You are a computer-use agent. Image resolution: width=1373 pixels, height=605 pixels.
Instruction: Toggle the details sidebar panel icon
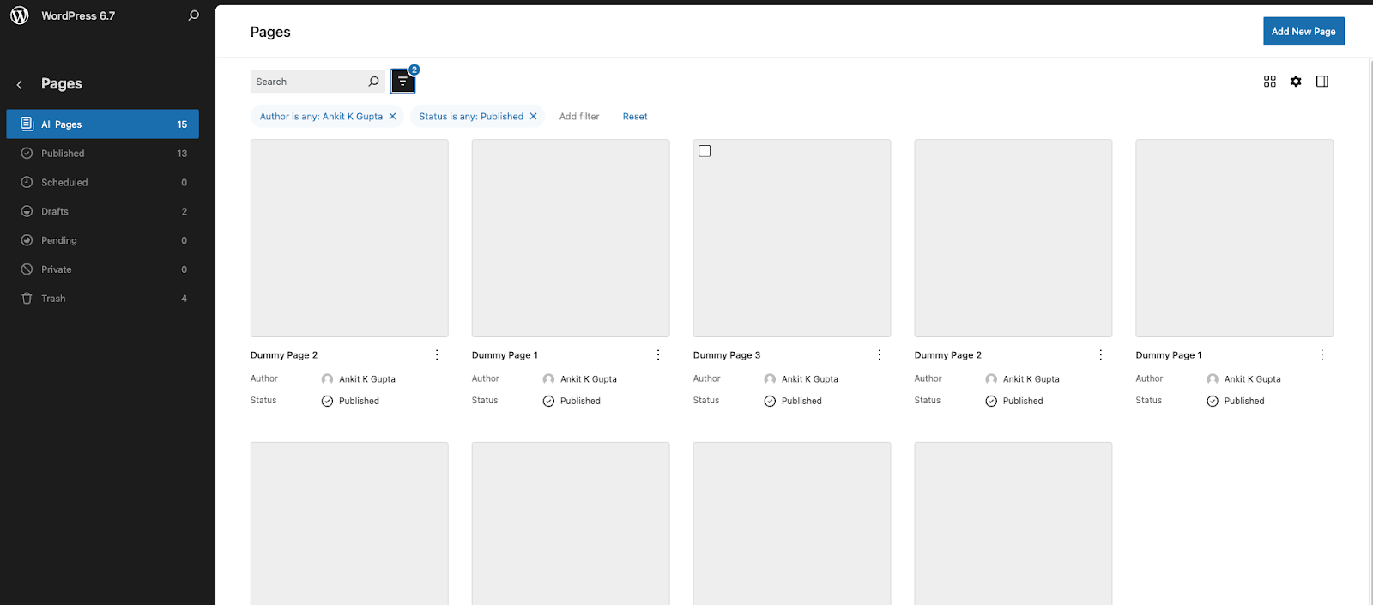pos(1322,82)
